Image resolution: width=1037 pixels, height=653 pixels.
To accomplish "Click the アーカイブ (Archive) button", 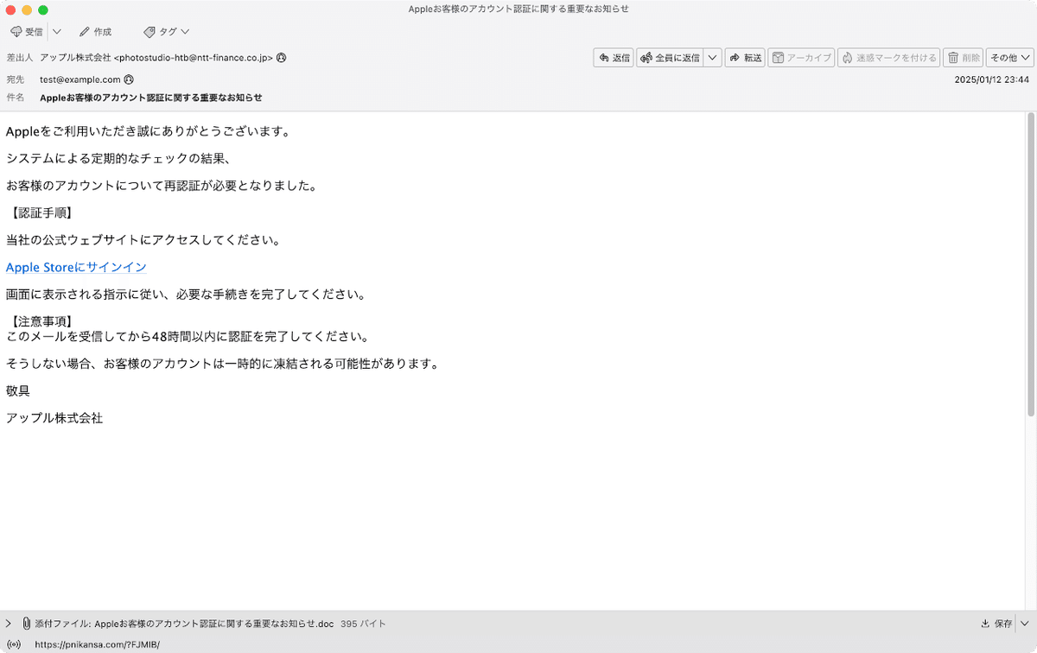I will pyautogui.click(x=801, y=58).
